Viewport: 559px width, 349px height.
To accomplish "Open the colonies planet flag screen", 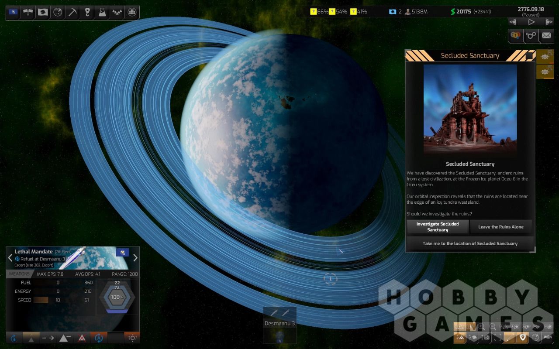I will click(x=42, y=12).
